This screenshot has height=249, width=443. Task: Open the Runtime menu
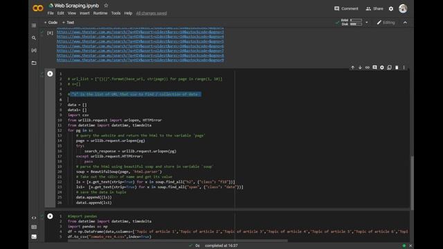[x=100, y=13]
